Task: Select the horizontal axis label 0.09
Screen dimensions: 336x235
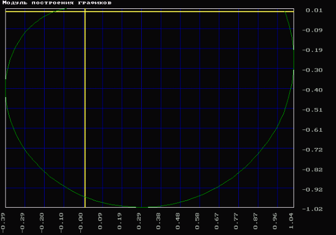Action: click(100, 221)
